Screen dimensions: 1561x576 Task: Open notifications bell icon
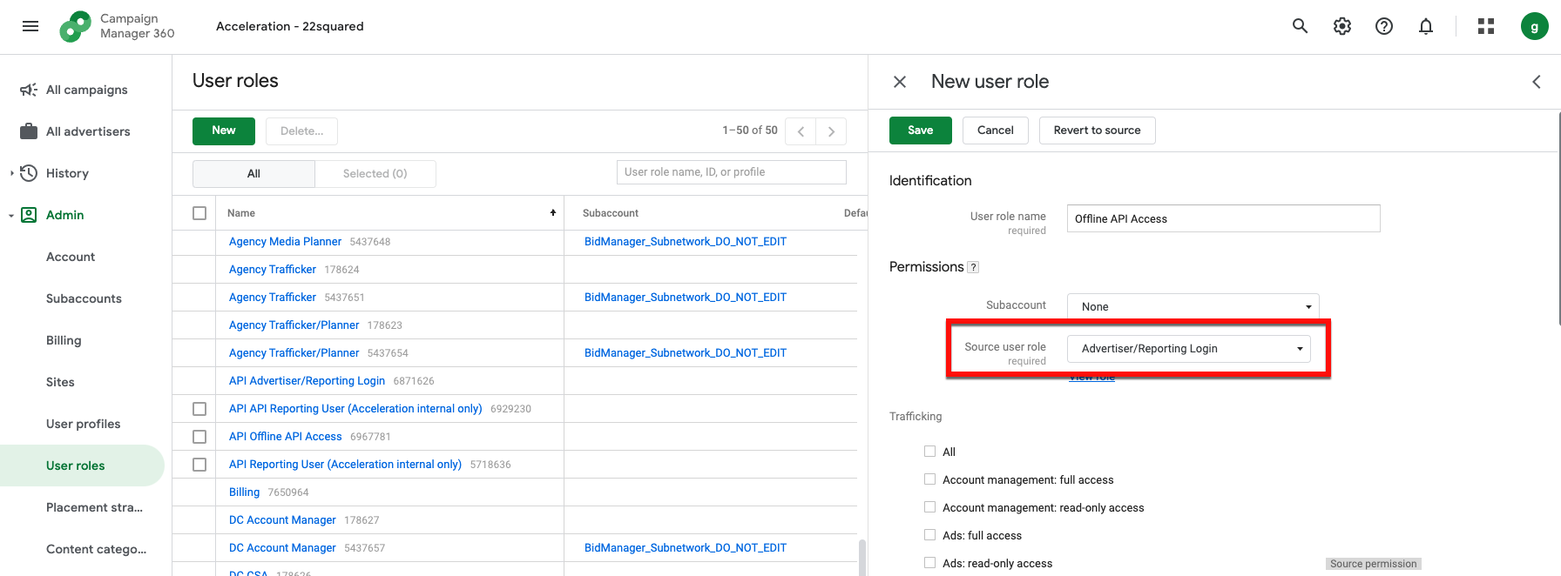(1426, 26)
